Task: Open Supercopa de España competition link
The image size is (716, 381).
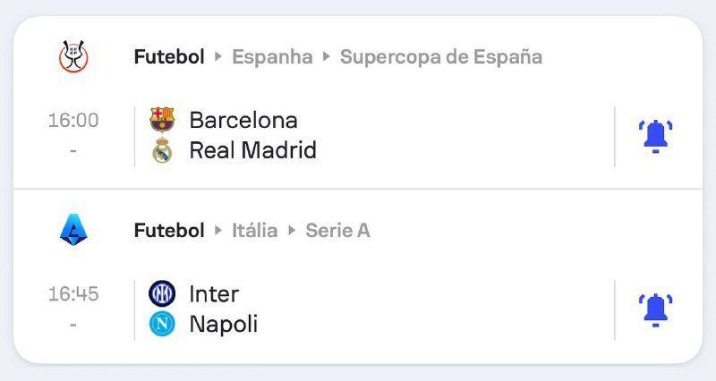Action: pyautogui.click(x=441, y=57)
